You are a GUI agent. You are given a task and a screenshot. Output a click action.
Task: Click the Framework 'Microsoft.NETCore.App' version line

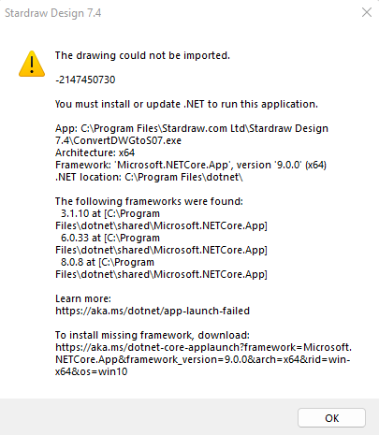pos(191,165)
